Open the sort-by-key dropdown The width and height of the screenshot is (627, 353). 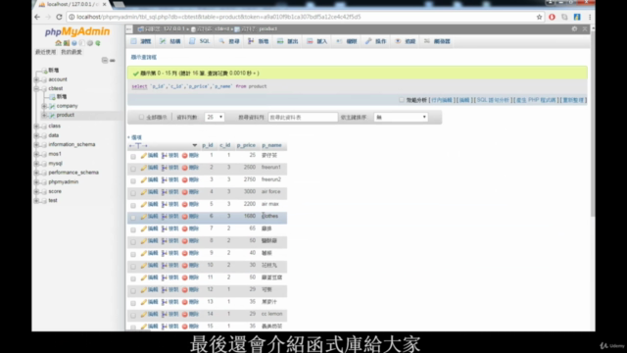(401, 117)
